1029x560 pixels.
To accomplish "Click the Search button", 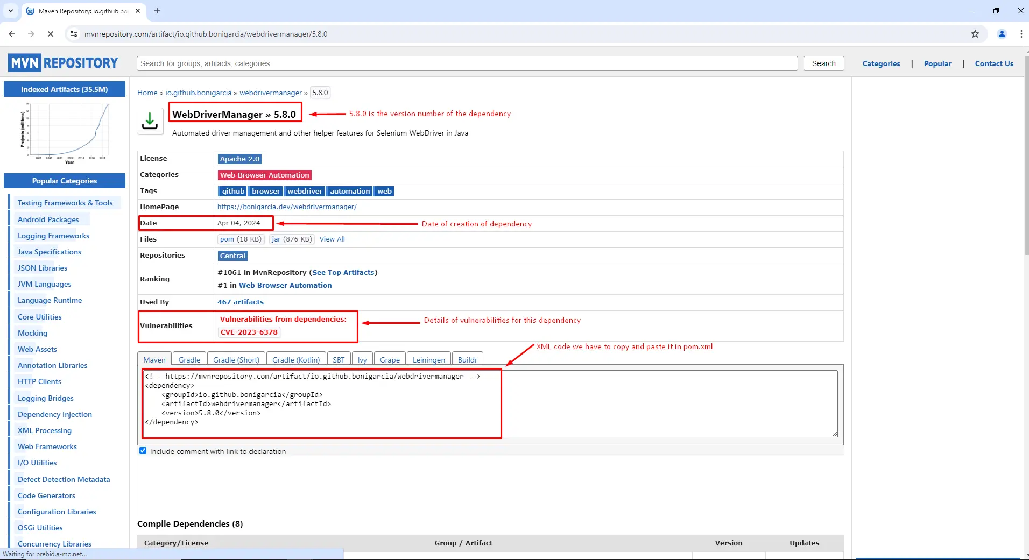I will pos(824,63).
